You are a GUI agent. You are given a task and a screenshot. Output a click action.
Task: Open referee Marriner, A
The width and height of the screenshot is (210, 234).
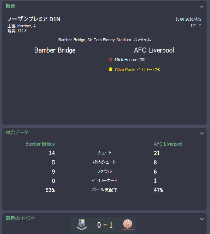coord(27,26)
